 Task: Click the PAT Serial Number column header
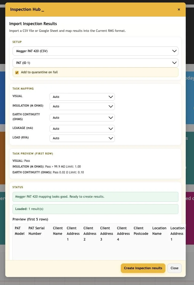coord(37,231)
